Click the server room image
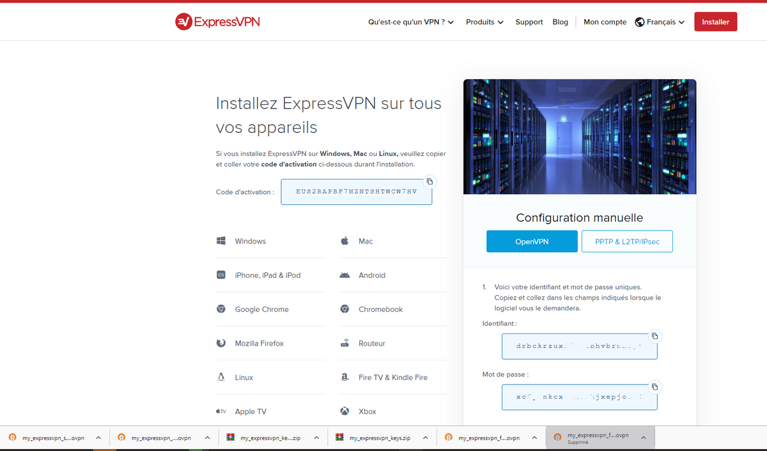 580,137
